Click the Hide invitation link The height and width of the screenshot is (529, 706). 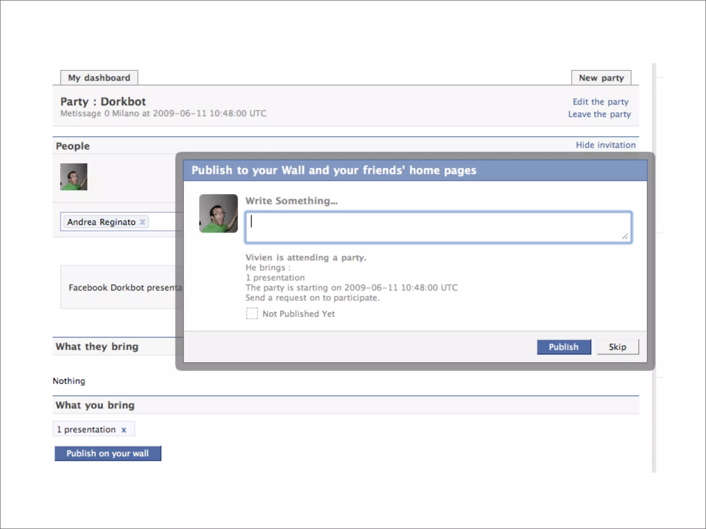tap(605, 145)
